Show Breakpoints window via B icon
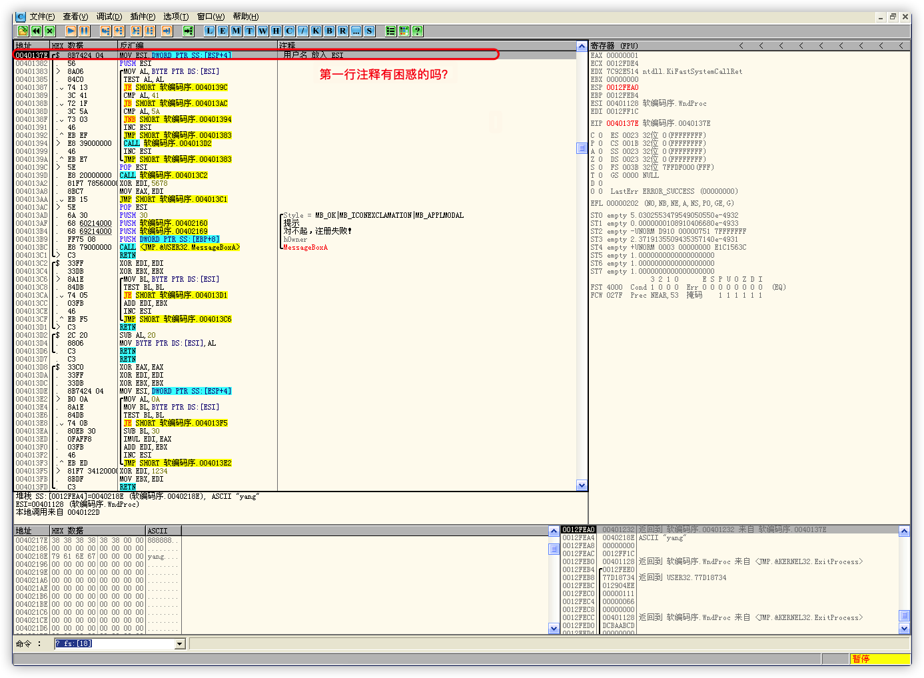Image resolution: width=924 pixels, height=678 pixels. pyautogui.click(x=329, y=31)
